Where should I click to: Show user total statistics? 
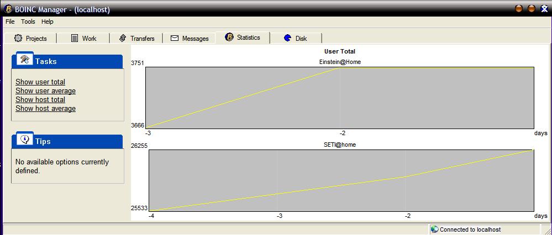40,82
